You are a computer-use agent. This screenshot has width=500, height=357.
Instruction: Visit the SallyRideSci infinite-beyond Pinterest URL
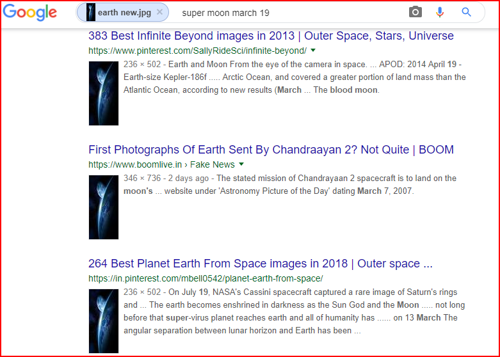(197, 51)
